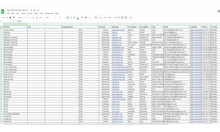Toggle strikethrough formatting
Viewport: 220px width, 132px height.
pos(74,17)
